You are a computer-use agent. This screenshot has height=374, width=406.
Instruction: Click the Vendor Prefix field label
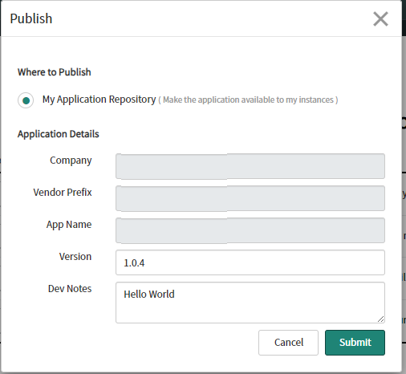pos(63,193)
